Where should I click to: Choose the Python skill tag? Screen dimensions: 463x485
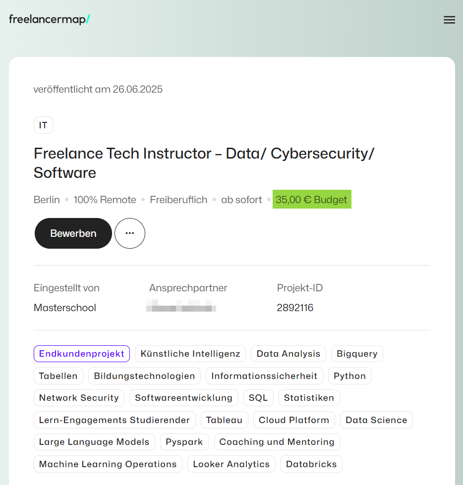coord(349,376)
